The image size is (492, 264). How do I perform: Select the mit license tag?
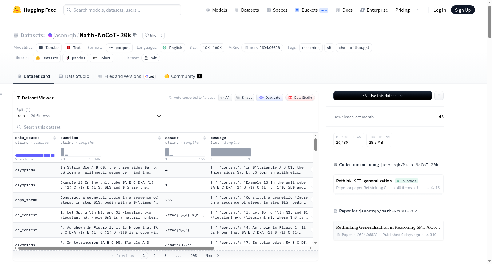(151, 58)
